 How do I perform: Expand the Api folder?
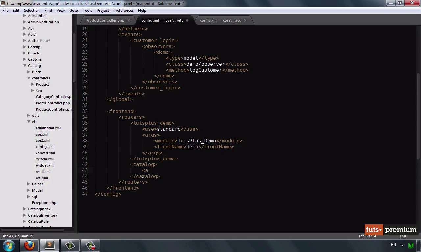click(25, 28)
